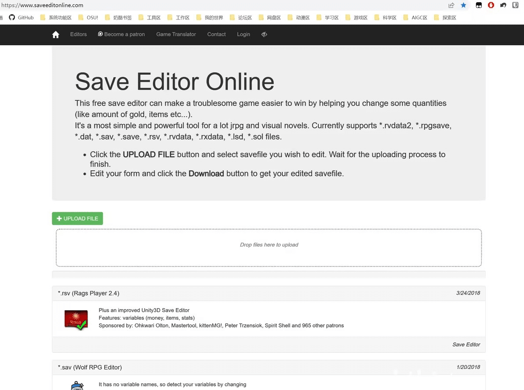Click the Wolf RPG Editor mascot icon
Screen dimensions: 524x390
click(x=77, y=385)
